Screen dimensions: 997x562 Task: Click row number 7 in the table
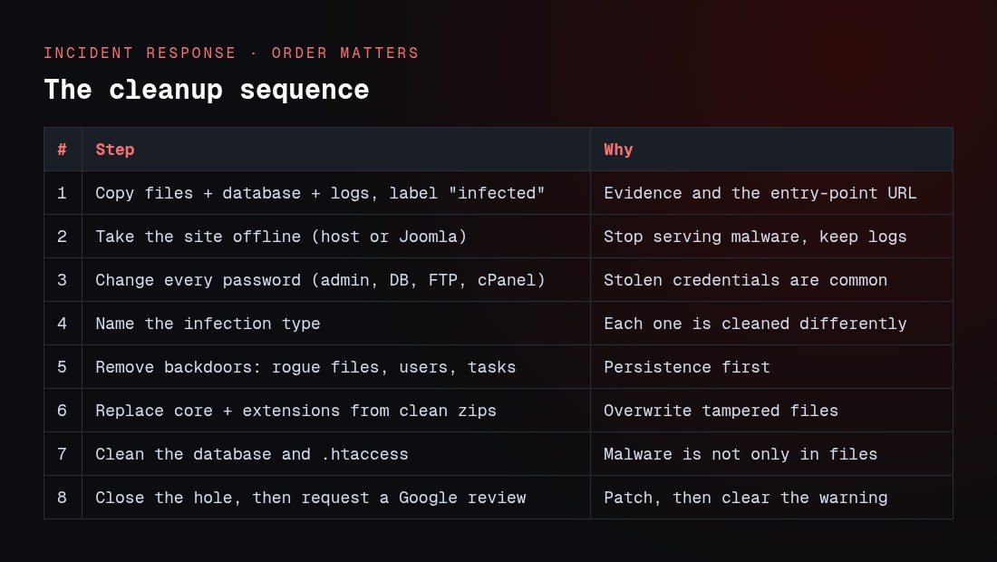tap(63, 454)
